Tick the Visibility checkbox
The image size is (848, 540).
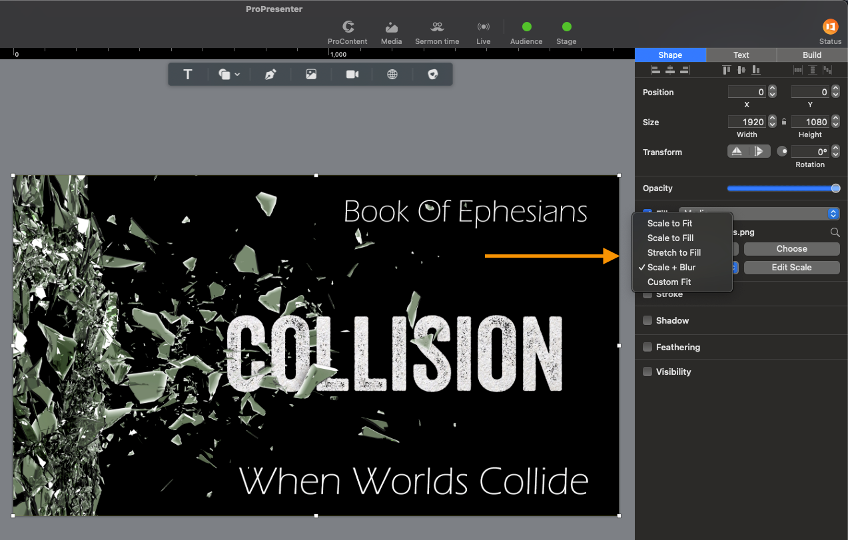[647, 372]
